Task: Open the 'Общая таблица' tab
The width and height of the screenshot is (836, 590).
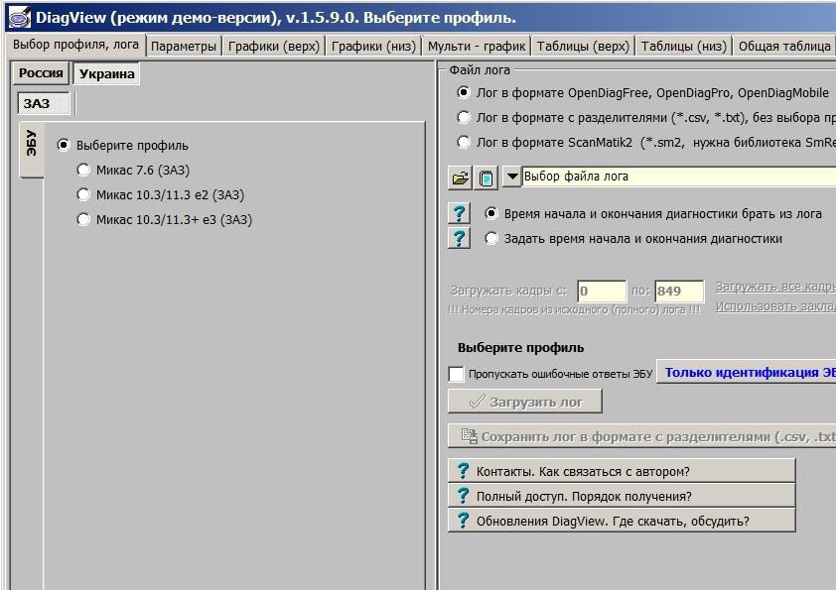Action: pyautogui.click(x=784, y=47)
